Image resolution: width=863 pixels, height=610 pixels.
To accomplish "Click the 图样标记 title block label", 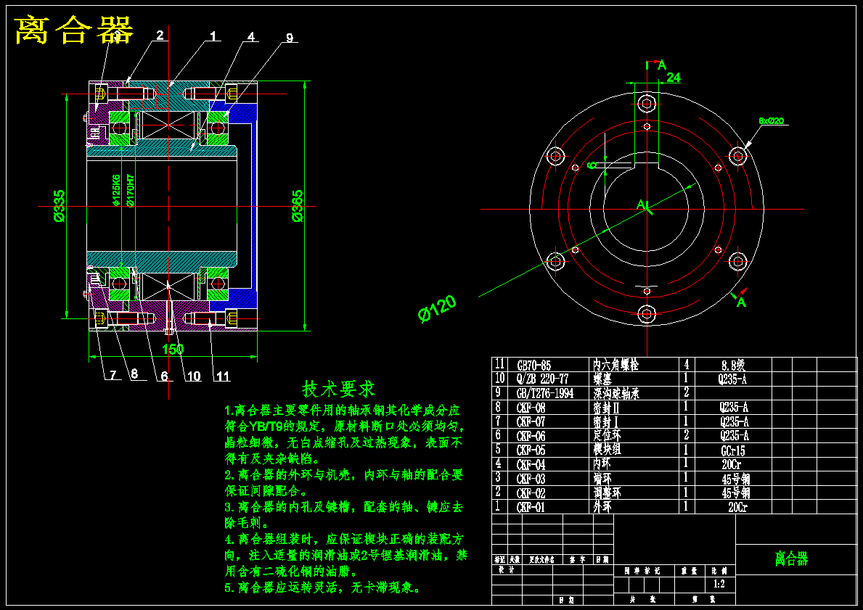I will tap(642, 572).
